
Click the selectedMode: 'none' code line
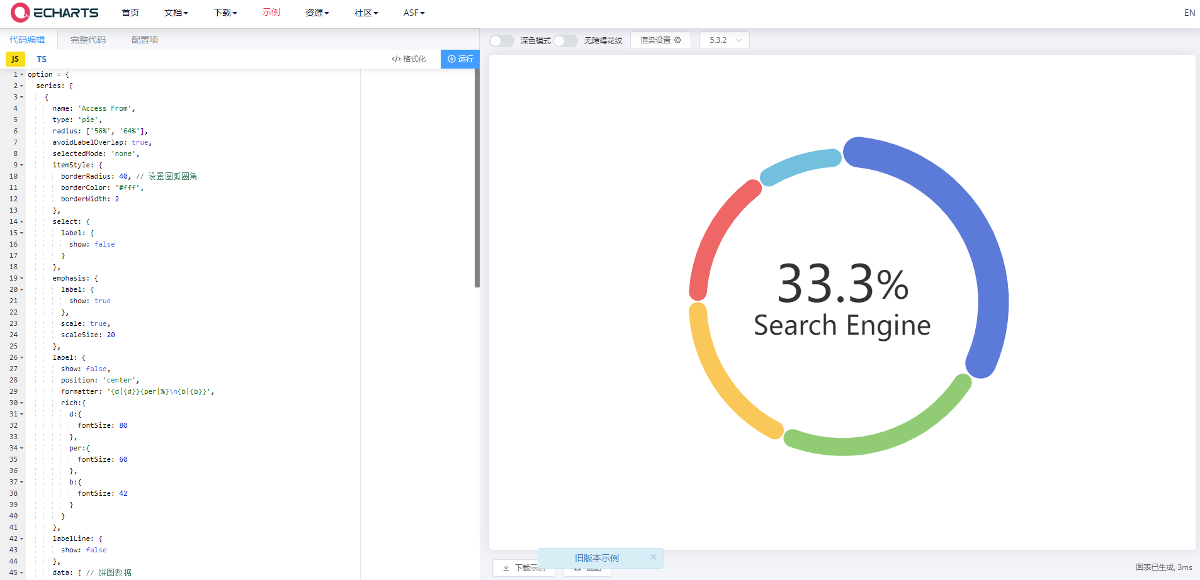(96, 153)
